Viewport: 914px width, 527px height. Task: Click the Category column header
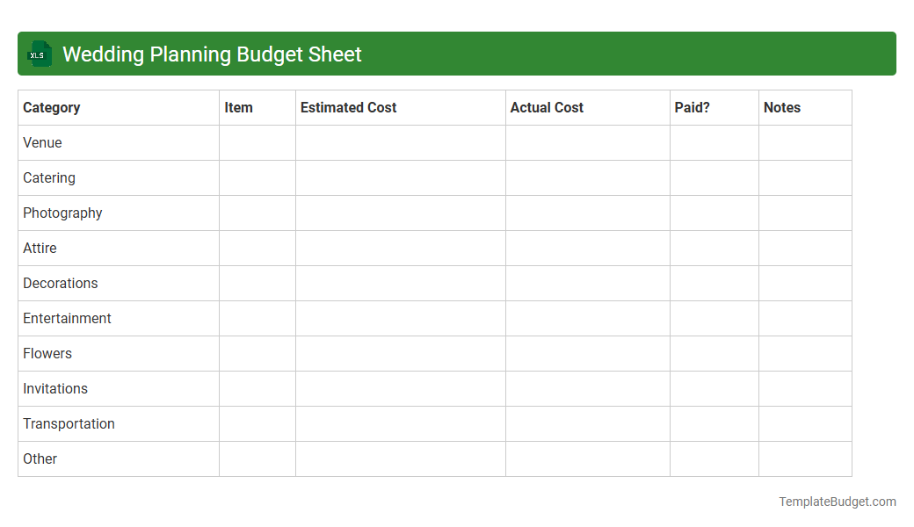(x=51, y=107)
